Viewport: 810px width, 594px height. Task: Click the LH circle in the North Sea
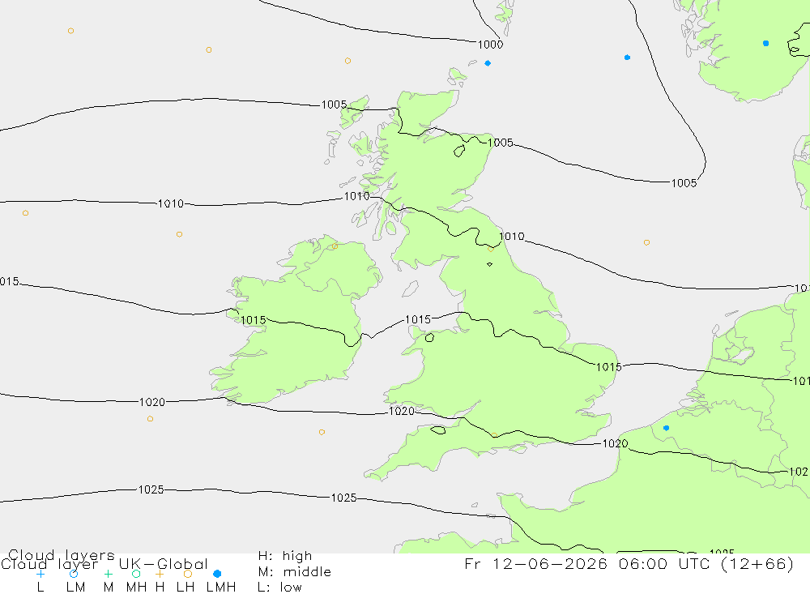click(646, 242)
